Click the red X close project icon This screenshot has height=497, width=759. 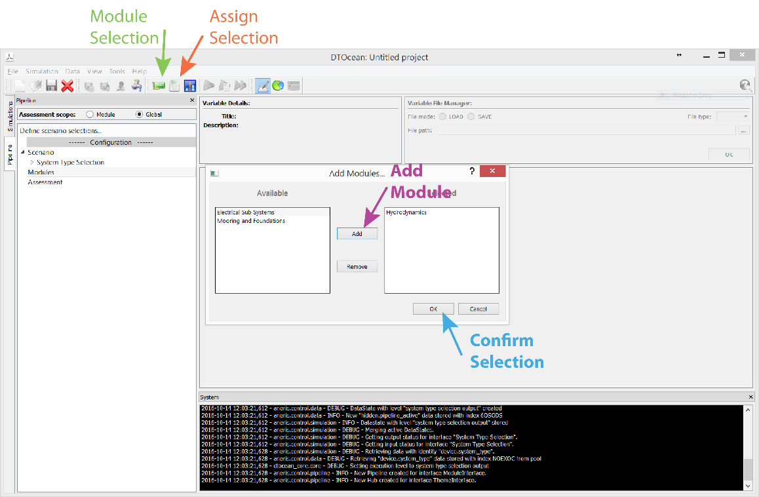tap(67, 85)
